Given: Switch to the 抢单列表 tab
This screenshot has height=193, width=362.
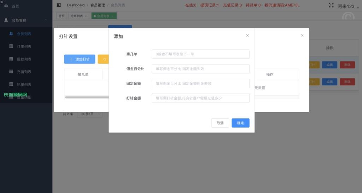Looking at the screenshot, I should coord(77,16).
